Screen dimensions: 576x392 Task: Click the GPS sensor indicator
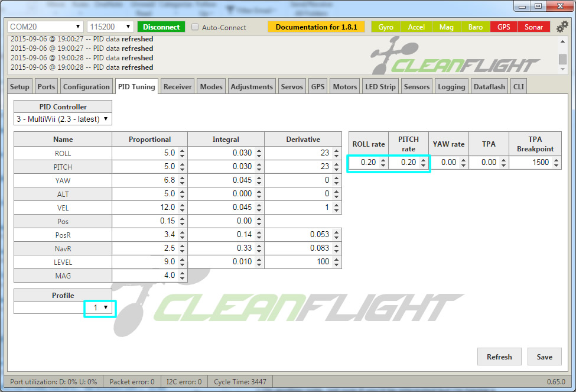pos(504,27)
